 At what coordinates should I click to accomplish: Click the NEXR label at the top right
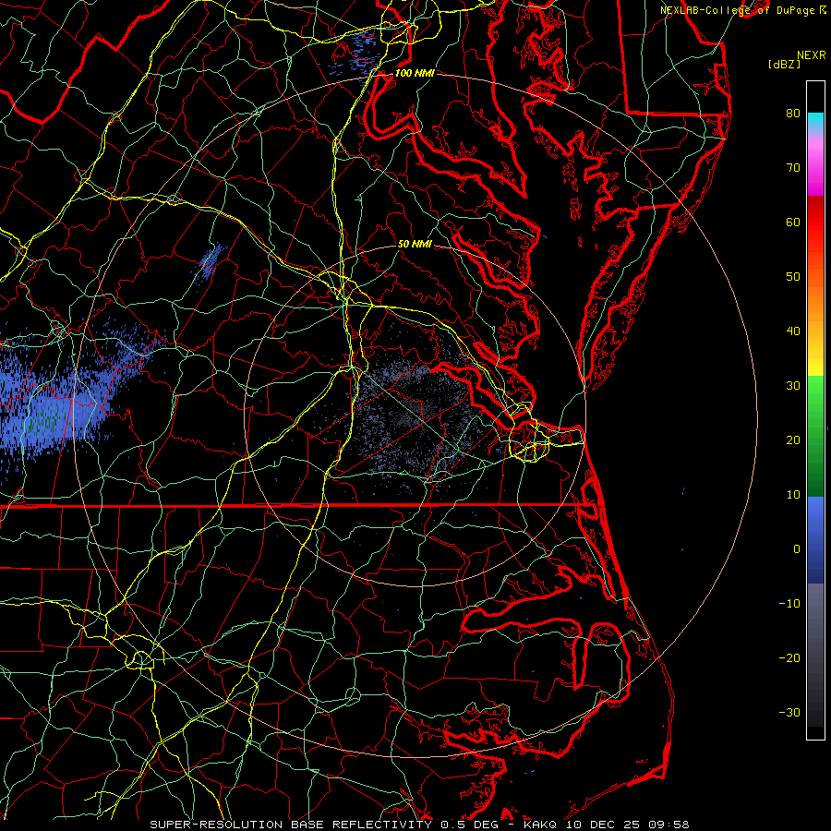coord(811,55)
